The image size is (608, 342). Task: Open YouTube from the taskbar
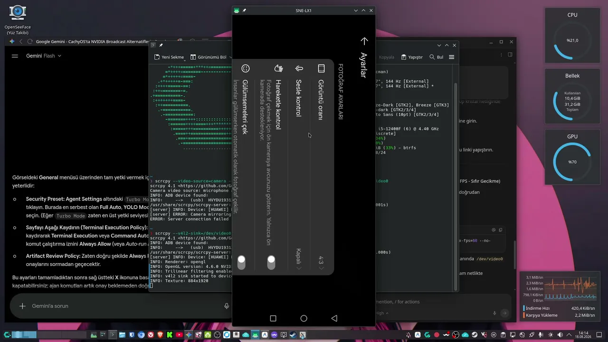tap(180, 335)
